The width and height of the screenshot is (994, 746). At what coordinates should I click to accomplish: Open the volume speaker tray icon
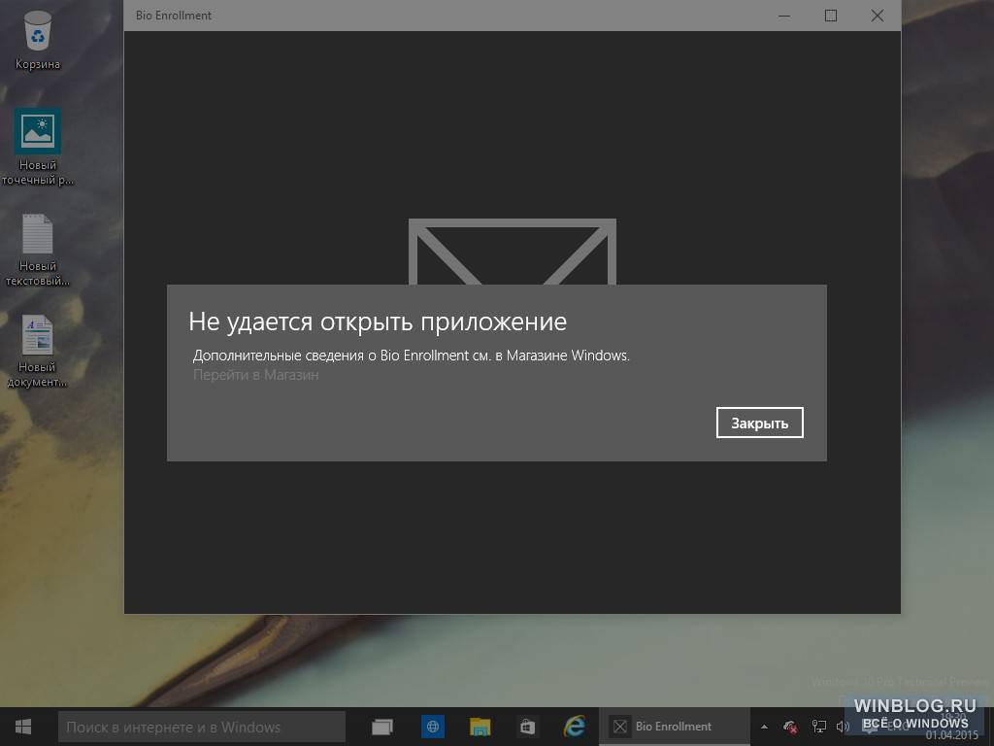pos(843,727)
